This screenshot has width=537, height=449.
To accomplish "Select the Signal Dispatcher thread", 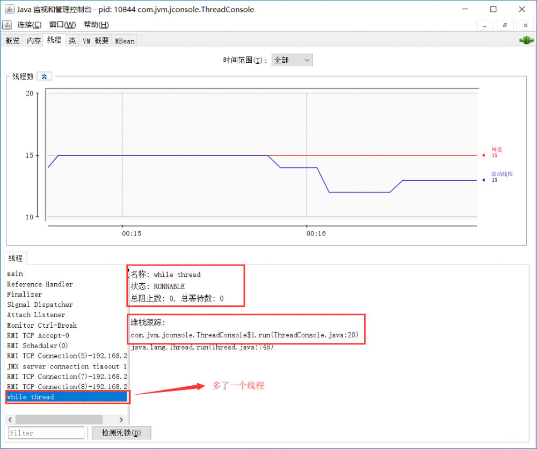I will [x=67, y=305].
